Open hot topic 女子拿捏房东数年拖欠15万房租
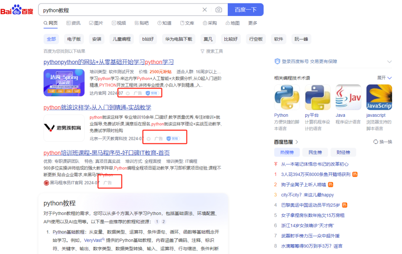Viewport: 402px width, 254px height. (x=313, y=215)
